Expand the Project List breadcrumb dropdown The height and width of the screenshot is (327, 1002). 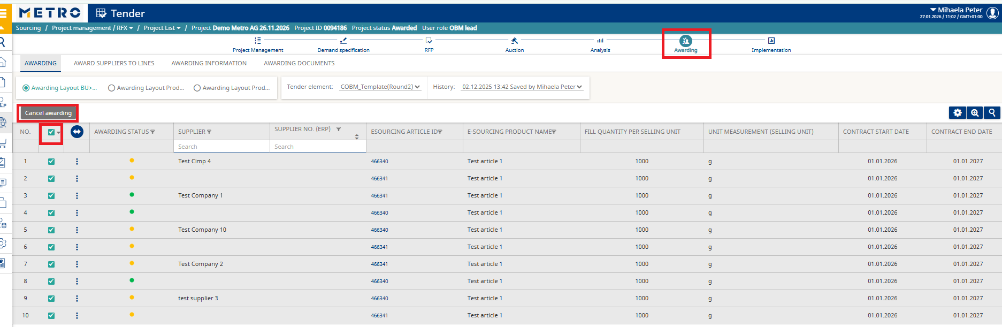click(179, 28)
